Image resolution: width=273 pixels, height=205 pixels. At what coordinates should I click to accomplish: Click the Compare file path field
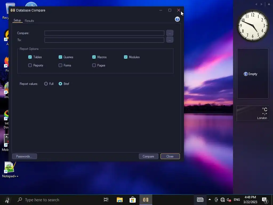[x=104, y=33]
